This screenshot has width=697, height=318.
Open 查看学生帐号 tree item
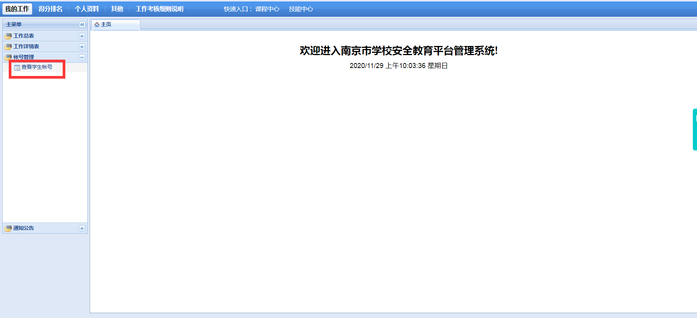coord(37,67)
